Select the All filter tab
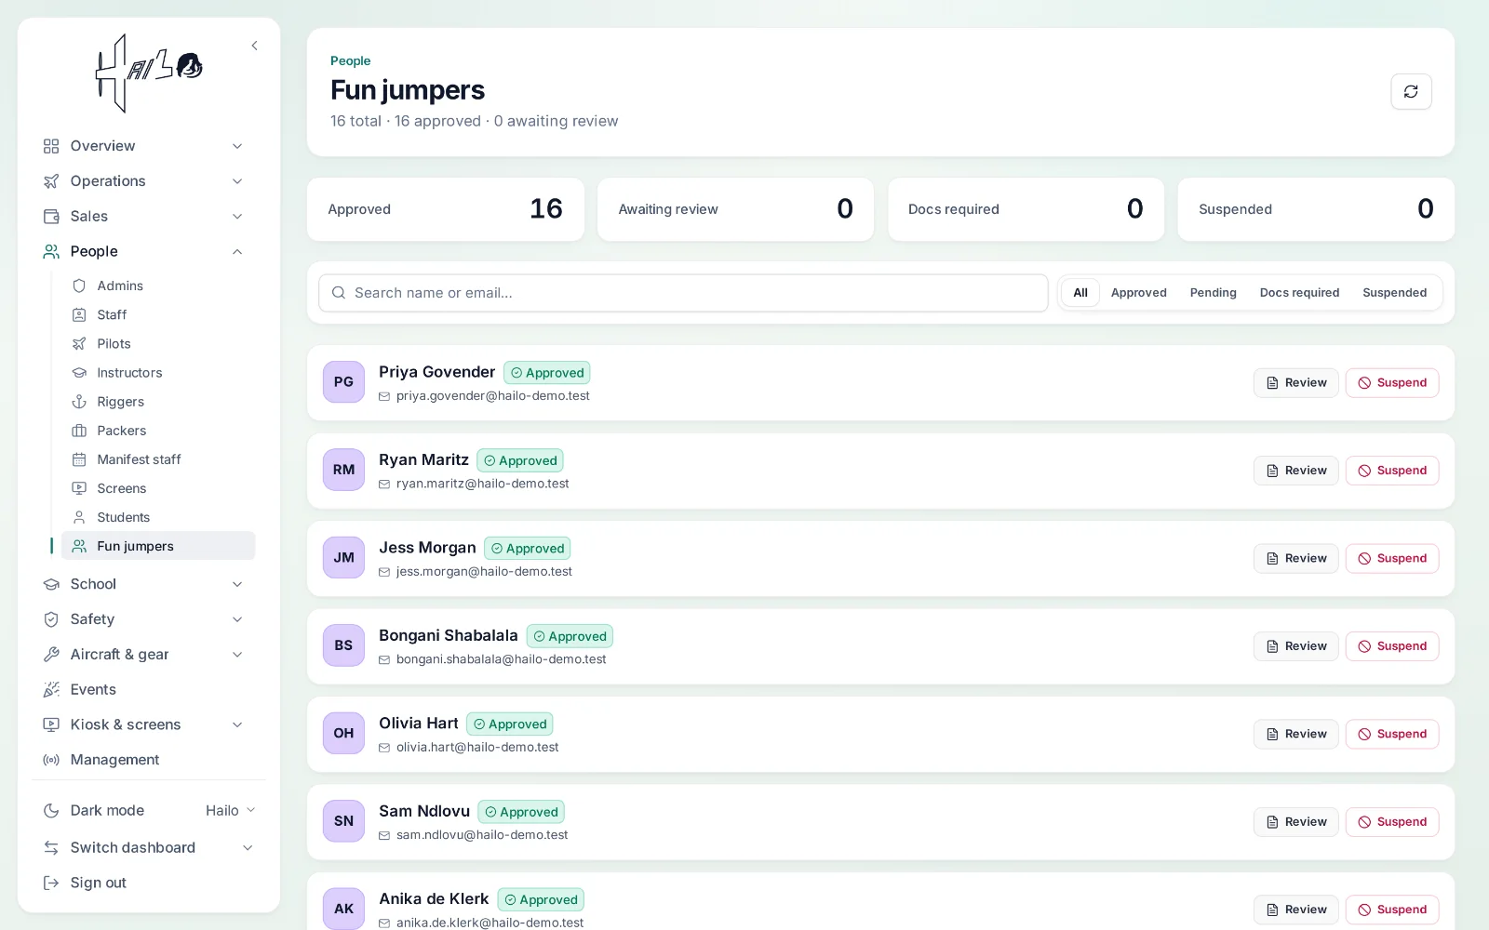Screen dimensions: 1489x930 (x=1080, y=292)
